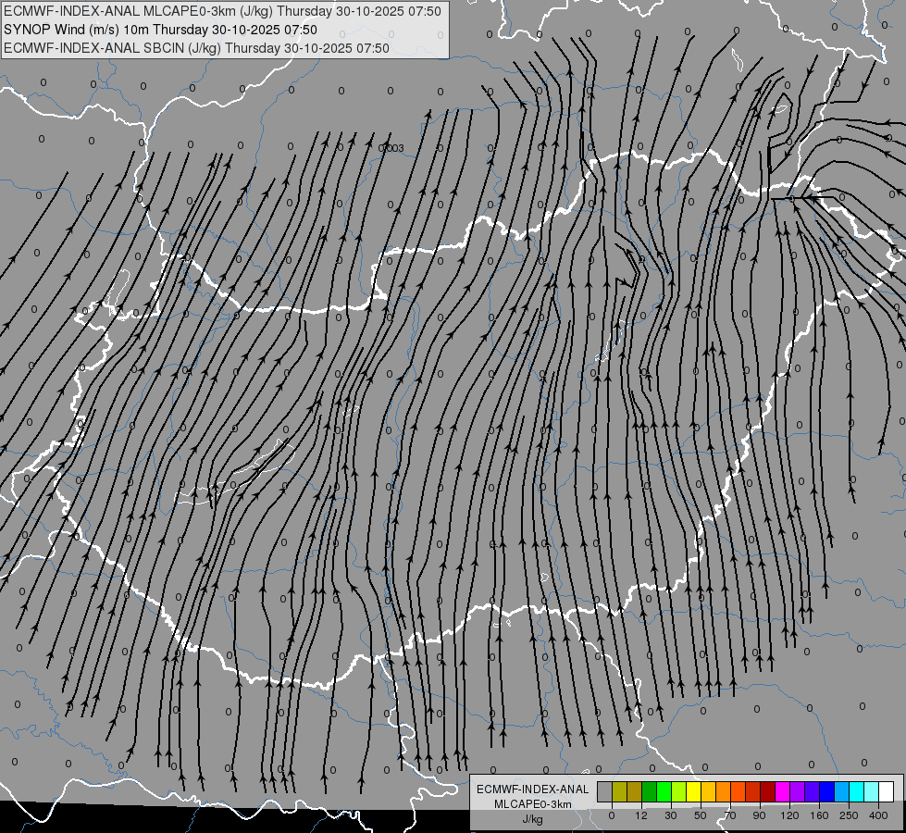
Task: Click the white legend swatch after 400
Action: (x=887, y=791)
